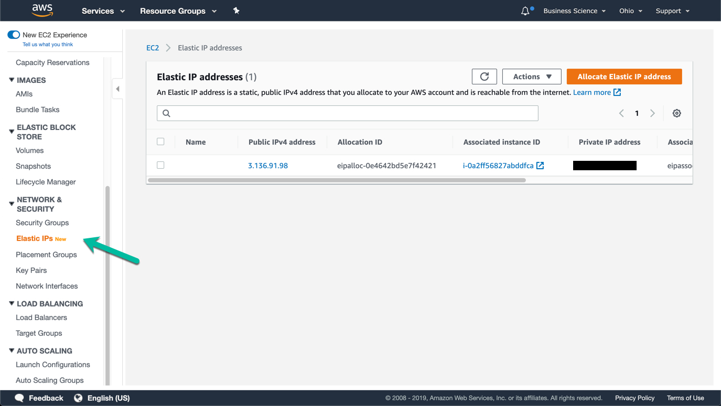
Task: Click the Allocation ID column header
Action: (x=360, y=142)
